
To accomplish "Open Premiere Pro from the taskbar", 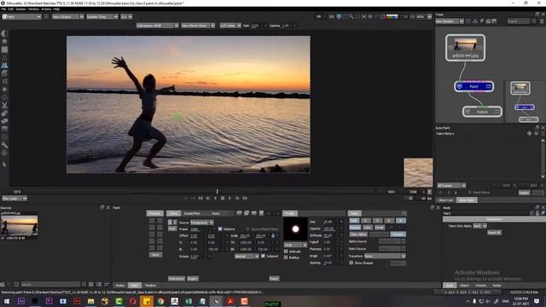I will (x=49, y=301).
